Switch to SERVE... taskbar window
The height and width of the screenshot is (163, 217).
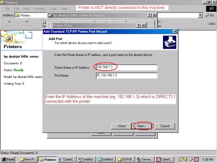[x=125, y=159]
